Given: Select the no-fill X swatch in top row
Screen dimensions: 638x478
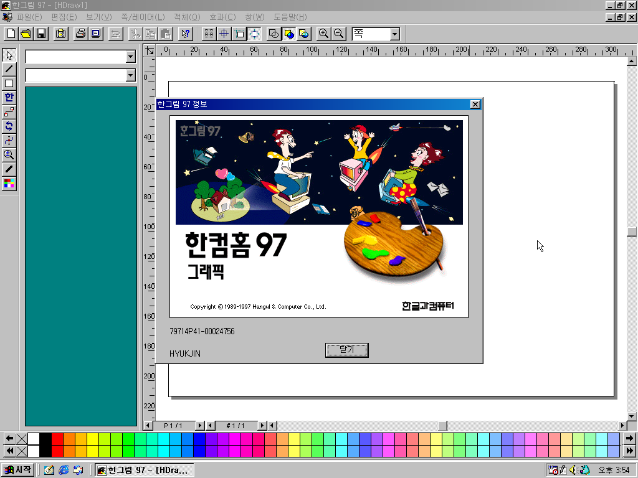Looking at the screenshot, I should [x=22, y=439].
